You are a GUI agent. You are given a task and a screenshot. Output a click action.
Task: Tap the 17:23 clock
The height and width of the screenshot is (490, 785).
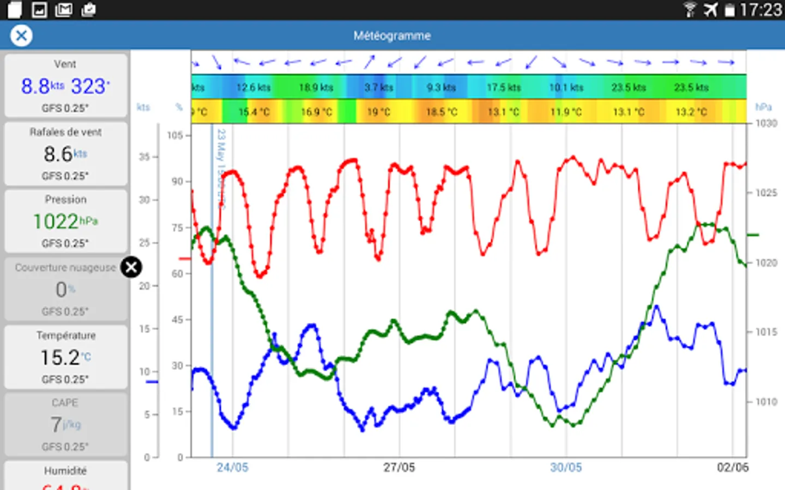(x=760, y=10)
